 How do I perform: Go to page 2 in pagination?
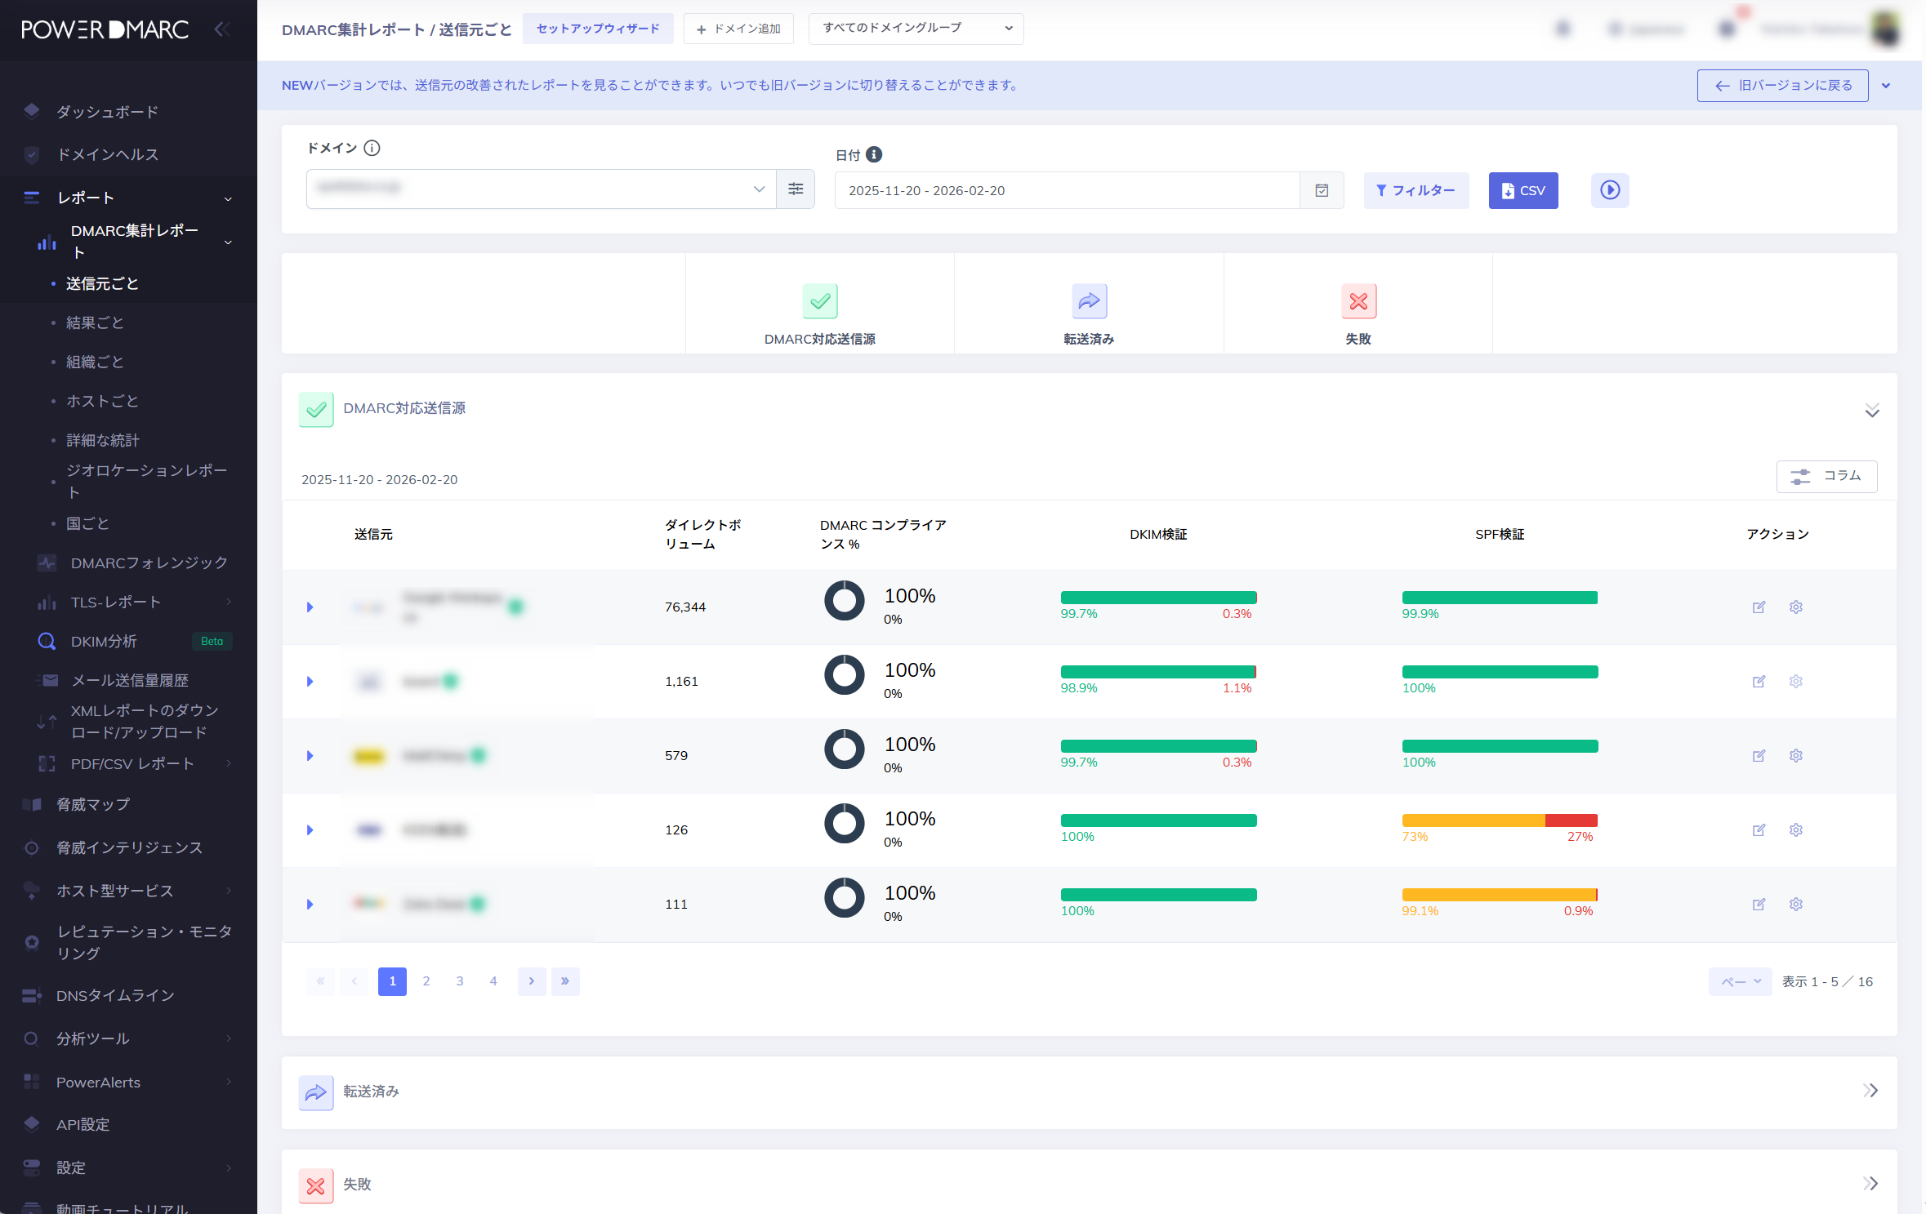426,981
